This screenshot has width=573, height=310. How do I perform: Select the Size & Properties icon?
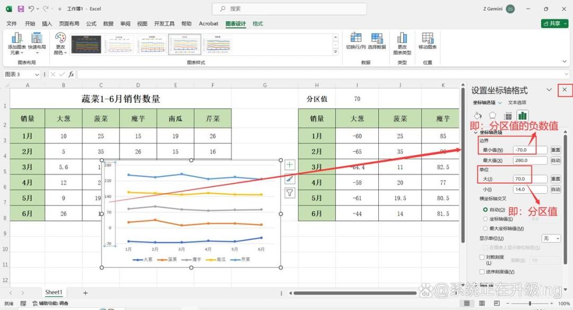(x=508, y=116)
